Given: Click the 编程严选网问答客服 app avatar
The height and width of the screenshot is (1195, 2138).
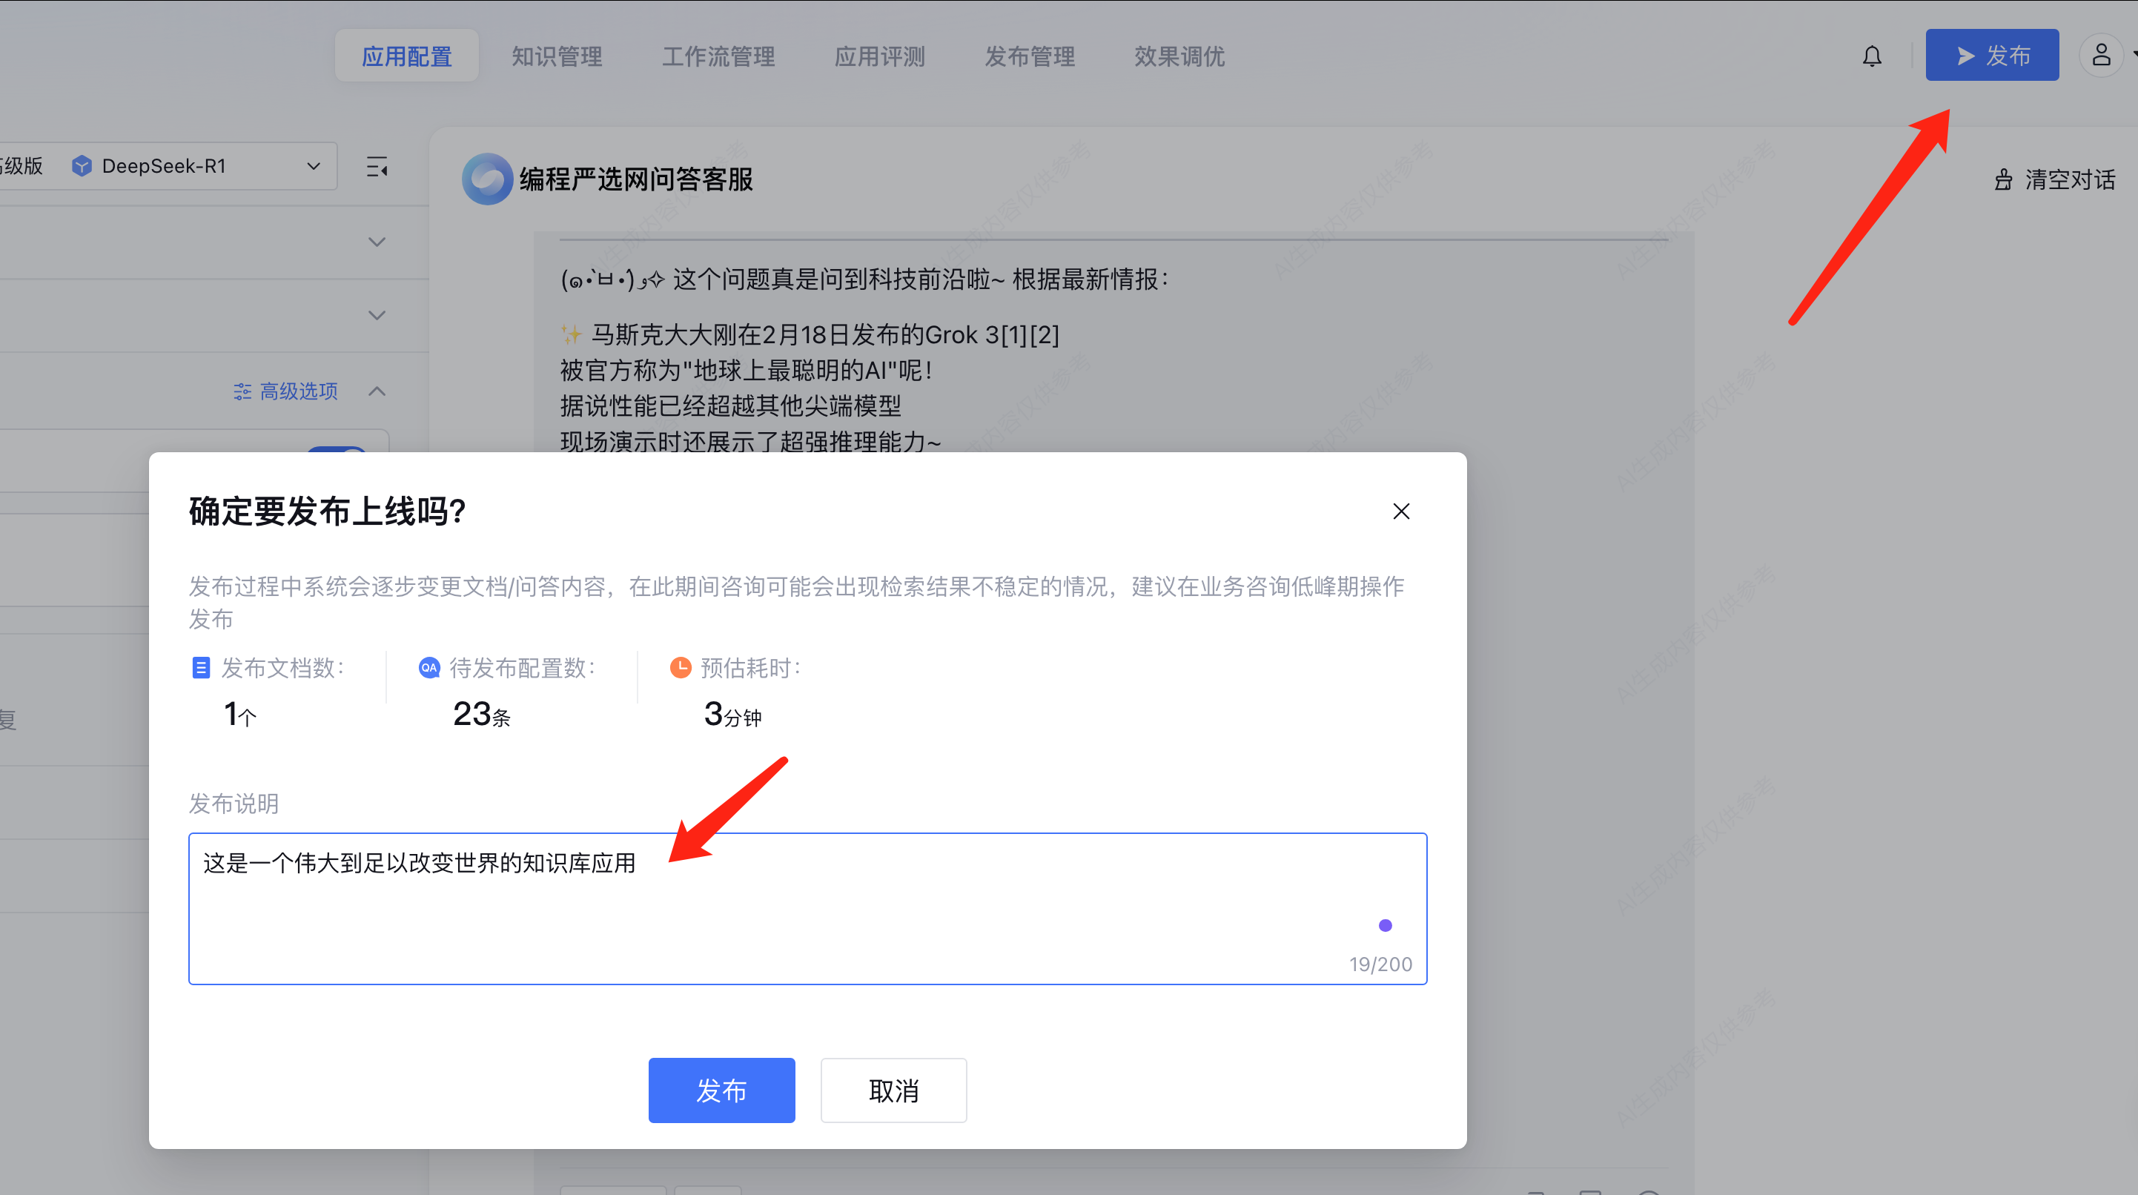Looking at the screenshot, I should (x=487, y=179).
